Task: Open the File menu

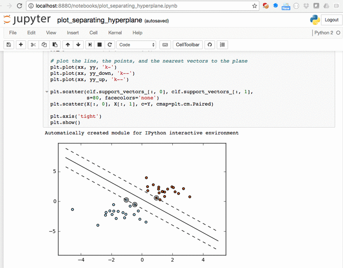Action: 13,33
